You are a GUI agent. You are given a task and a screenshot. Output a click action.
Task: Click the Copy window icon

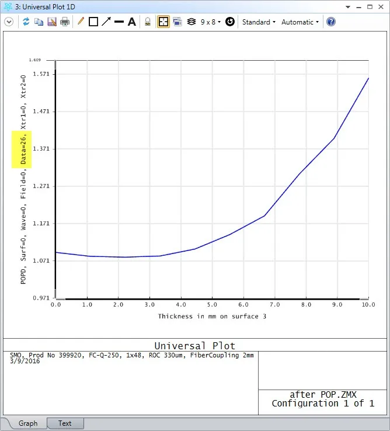coord(39,22)
